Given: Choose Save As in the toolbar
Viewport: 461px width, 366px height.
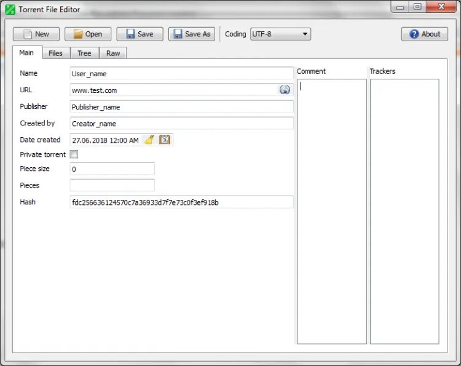Looking at the screenshot, I should pos(192,34).
